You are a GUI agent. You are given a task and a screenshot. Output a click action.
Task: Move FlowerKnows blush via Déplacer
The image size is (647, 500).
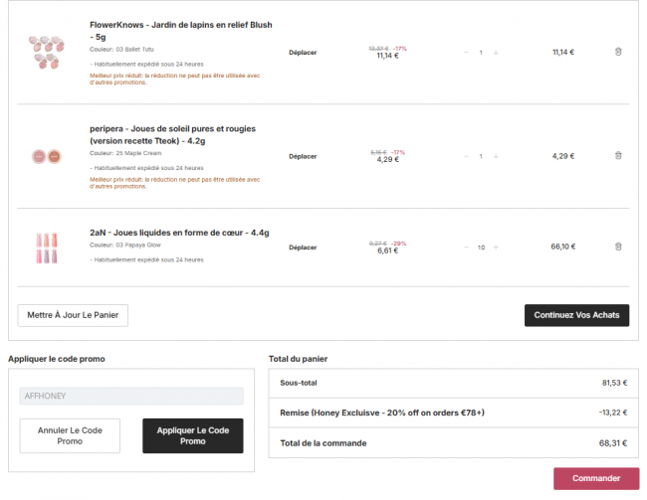pyautogui.click(x=303, y=53)
